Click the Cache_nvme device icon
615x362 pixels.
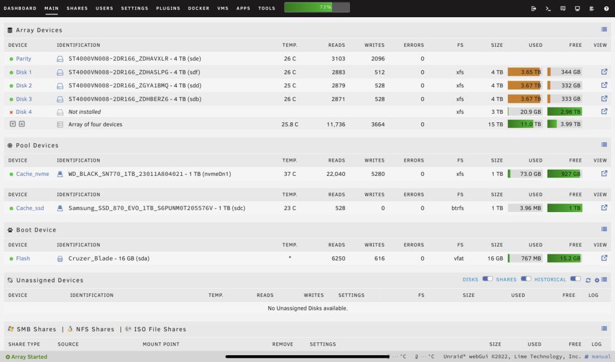tap(60, 174)
